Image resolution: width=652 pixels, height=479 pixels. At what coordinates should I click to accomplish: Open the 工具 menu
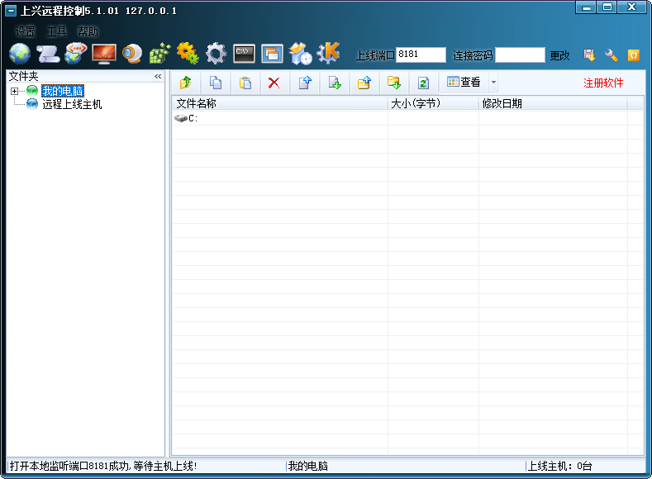point(56,31)
